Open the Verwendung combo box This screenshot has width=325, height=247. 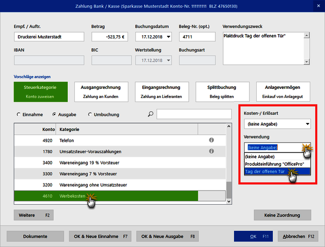[277, 147]
